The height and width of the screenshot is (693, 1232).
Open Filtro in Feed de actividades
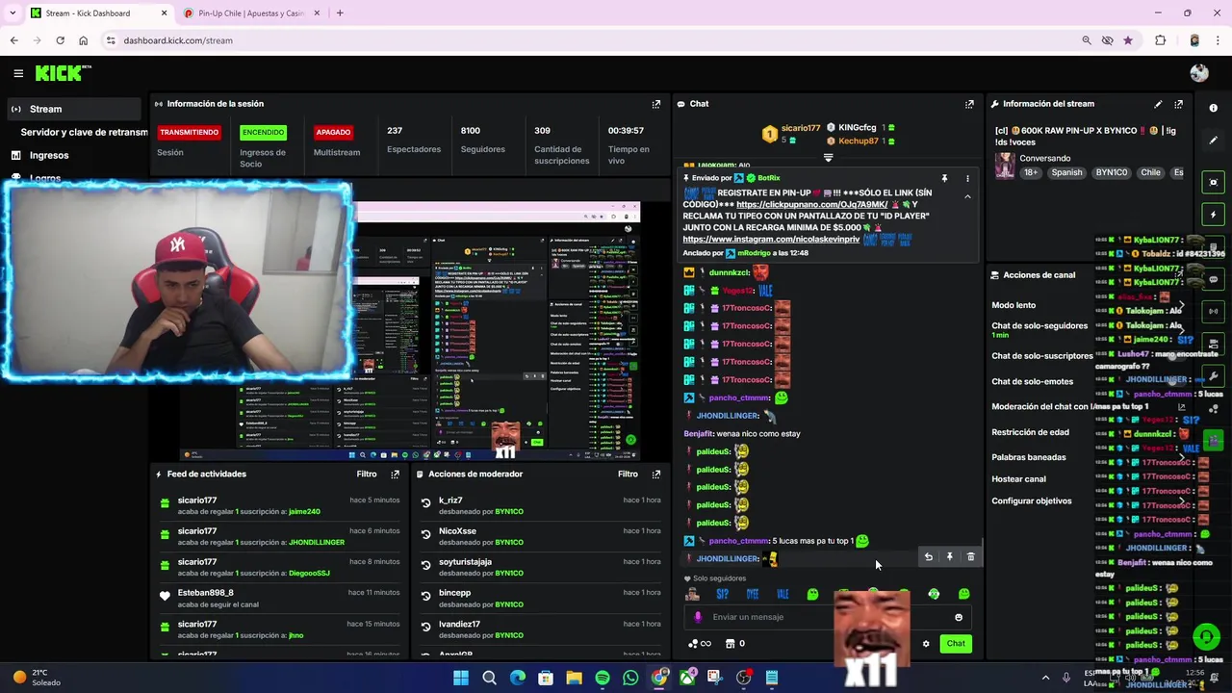click(367, 475)
